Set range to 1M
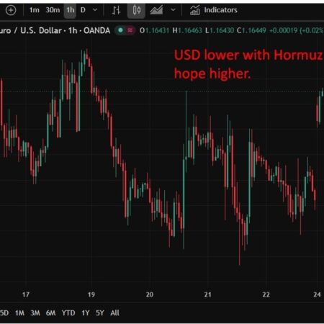 (19, 313)
